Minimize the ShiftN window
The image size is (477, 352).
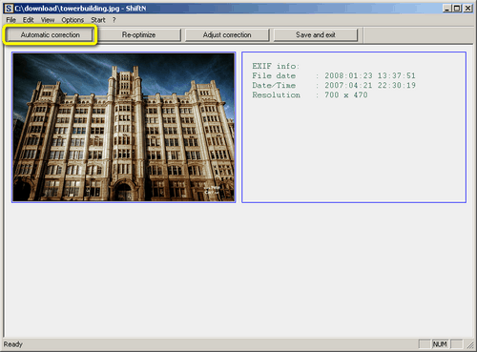[447, 9]
